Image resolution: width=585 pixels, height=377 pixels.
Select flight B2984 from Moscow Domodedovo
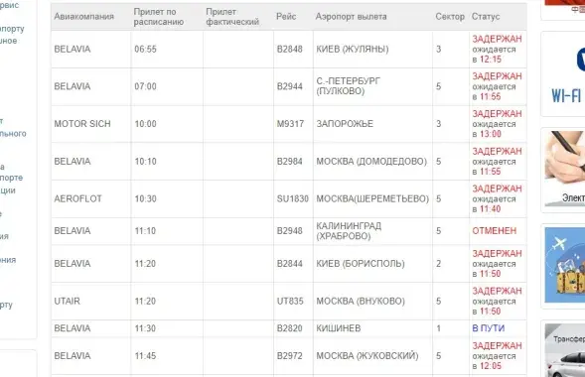pos(289,162)
